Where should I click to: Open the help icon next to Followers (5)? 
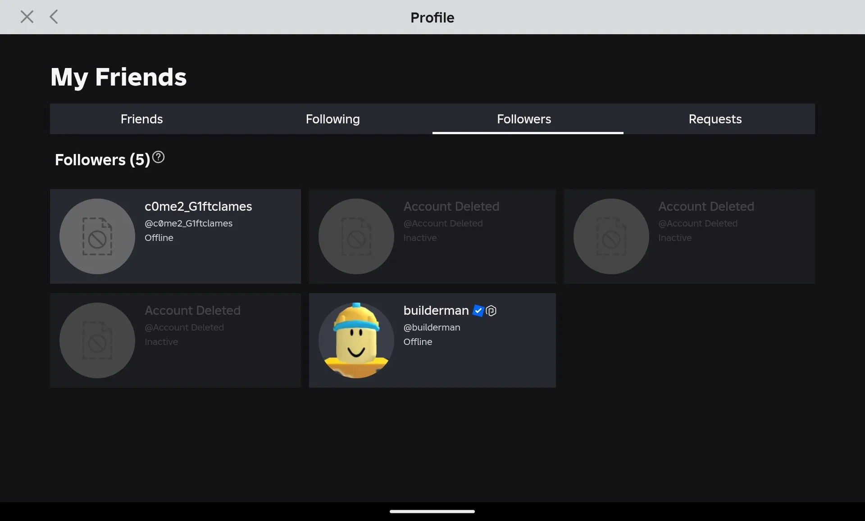[158, 157]
